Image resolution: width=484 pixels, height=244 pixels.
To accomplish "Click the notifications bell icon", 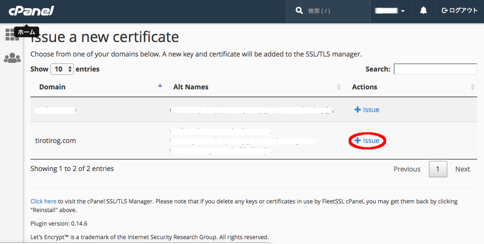I will point(424,11).
